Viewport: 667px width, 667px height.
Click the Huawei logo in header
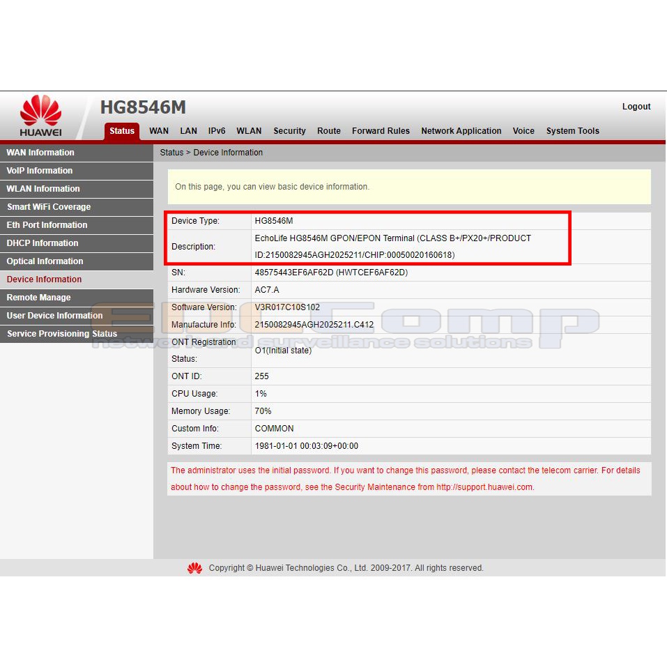(40, 116)
